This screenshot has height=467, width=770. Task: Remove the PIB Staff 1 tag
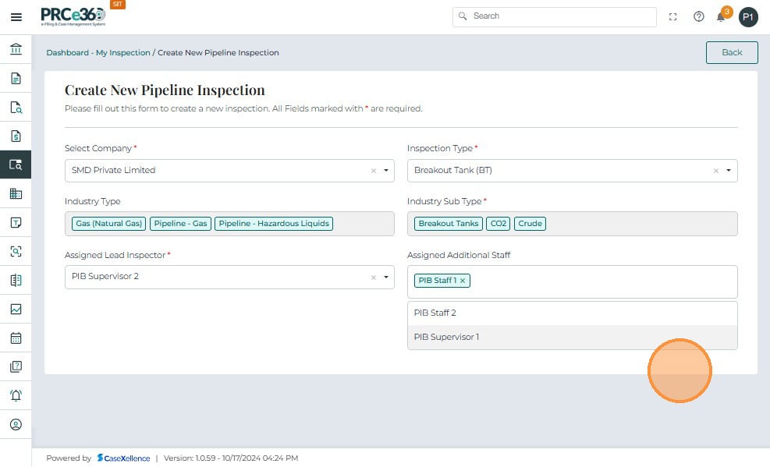tap(463, 281)
